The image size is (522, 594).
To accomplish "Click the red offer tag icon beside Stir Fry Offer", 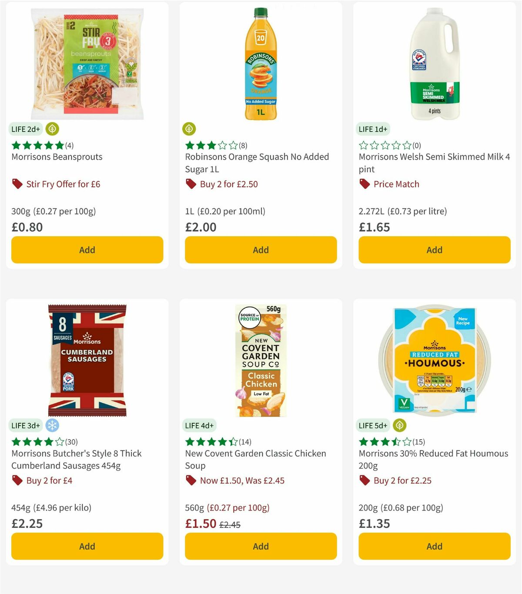I will click(x=17, y=184).
